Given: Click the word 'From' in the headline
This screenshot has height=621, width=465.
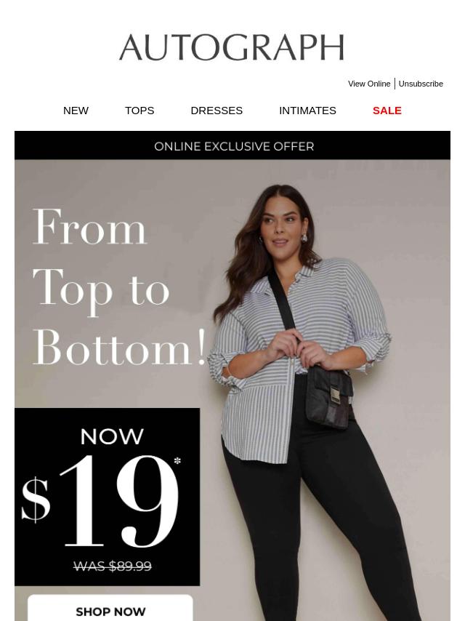Looking at the screenshot, I should click(x=89, y=228).
